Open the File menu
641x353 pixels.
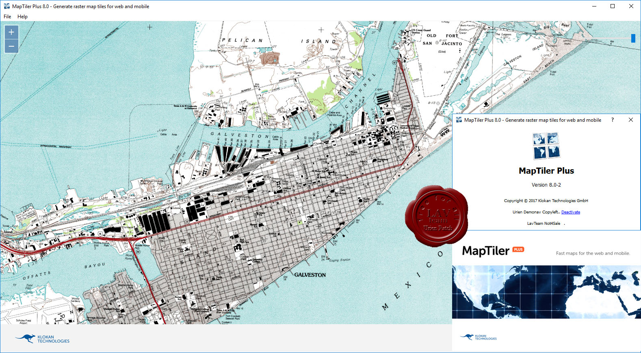click(x=7, y=17)
